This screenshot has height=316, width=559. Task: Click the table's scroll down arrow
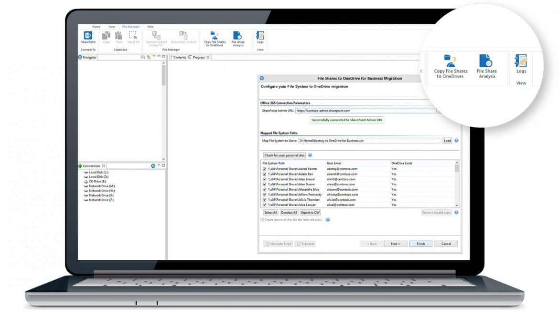click(x=457, y=205)
